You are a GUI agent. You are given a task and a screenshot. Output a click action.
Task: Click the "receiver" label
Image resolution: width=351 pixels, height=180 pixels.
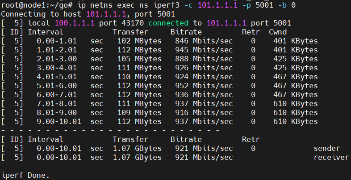tap(331, 157)
